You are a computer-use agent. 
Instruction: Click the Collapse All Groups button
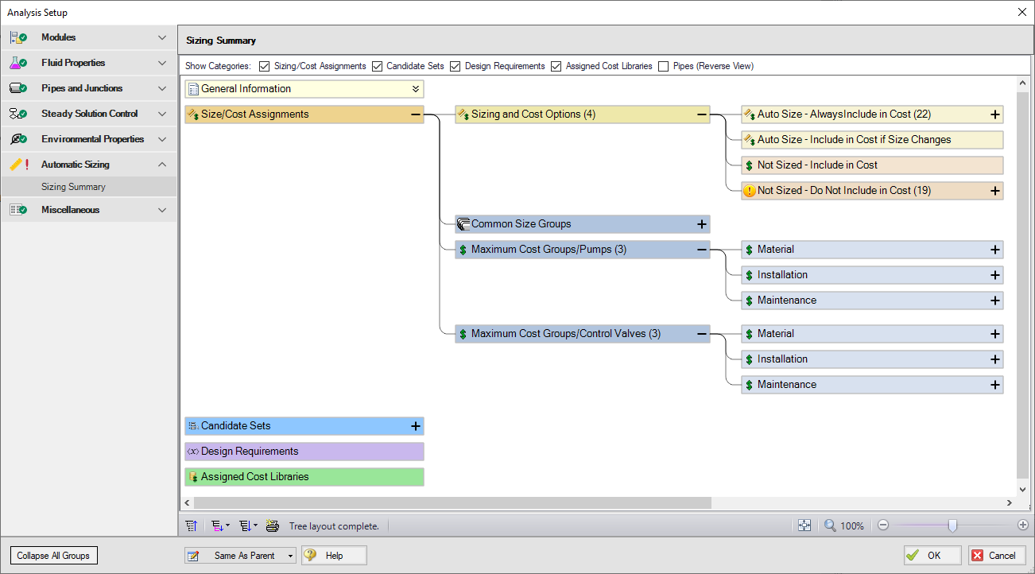[53, 555]
